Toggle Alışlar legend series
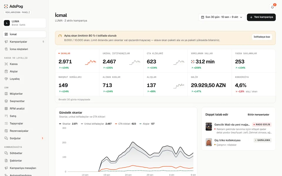This screenshot has height=176, width=282. click(x=147, y=124)
